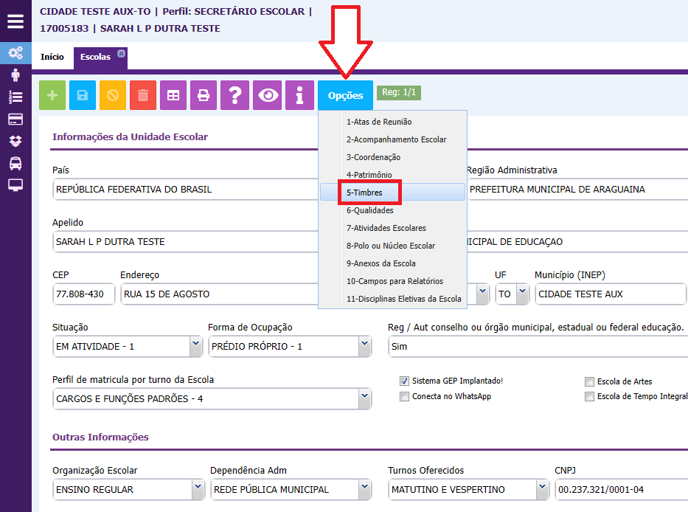The width and height of the screenshot is (688, 512).
Task: Enable the Conecta no WhatsApp checkbox
Action: [x=404, y=397]
